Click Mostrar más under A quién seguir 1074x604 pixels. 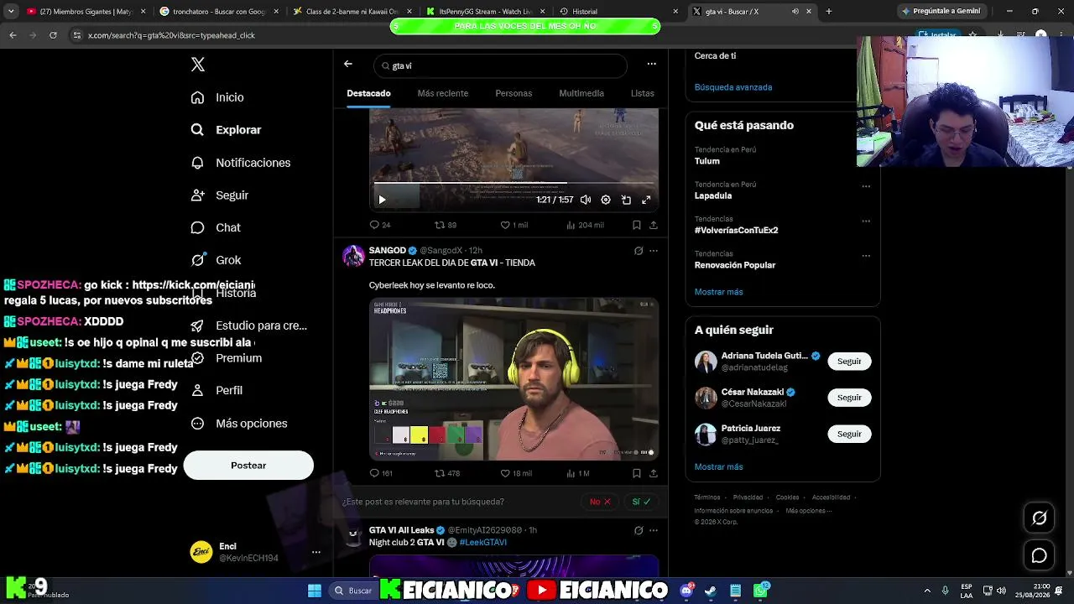click(718, 467)
